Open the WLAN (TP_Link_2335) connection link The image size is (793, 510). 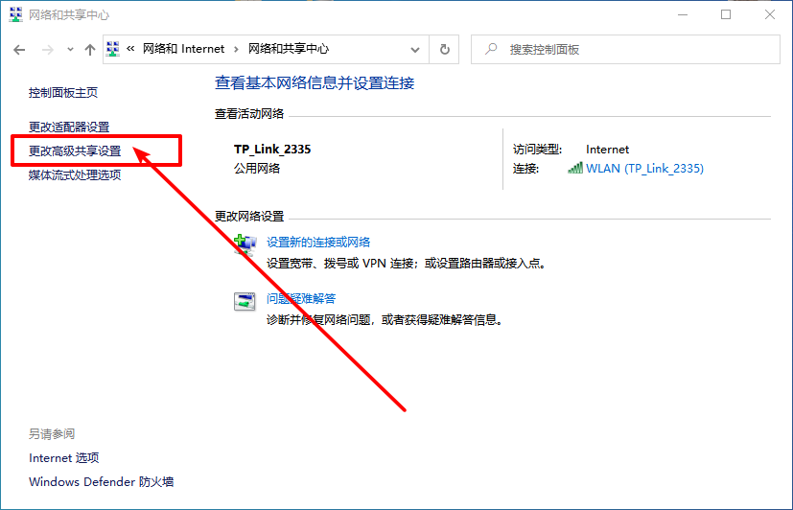pyautogui.click(x=644, y=169)
